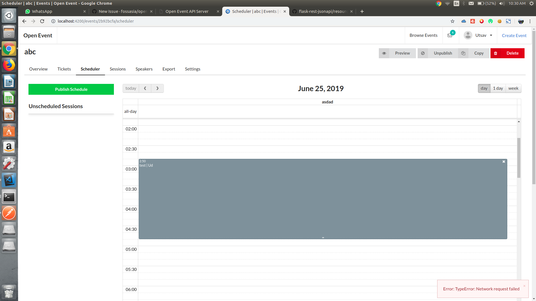Image resolution: width=536 pixels, height=301 pixels.
Task: Open the Sessions tab
Action: tap(118, 69)
